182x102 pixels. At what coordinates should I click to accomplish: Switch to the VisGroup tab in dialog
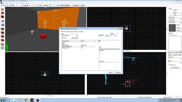(81, 31)
